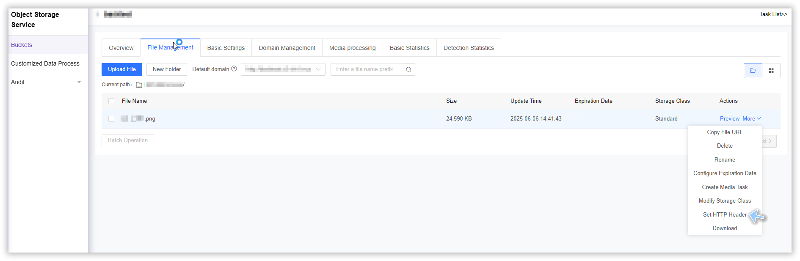Click the New Folder button
The width and height of the screenshot is (800, 261).
tap(167, 69)
